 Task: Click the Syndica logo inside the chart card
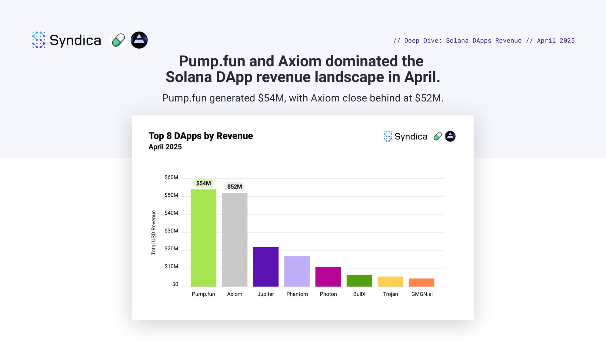[x=405, y=136]
